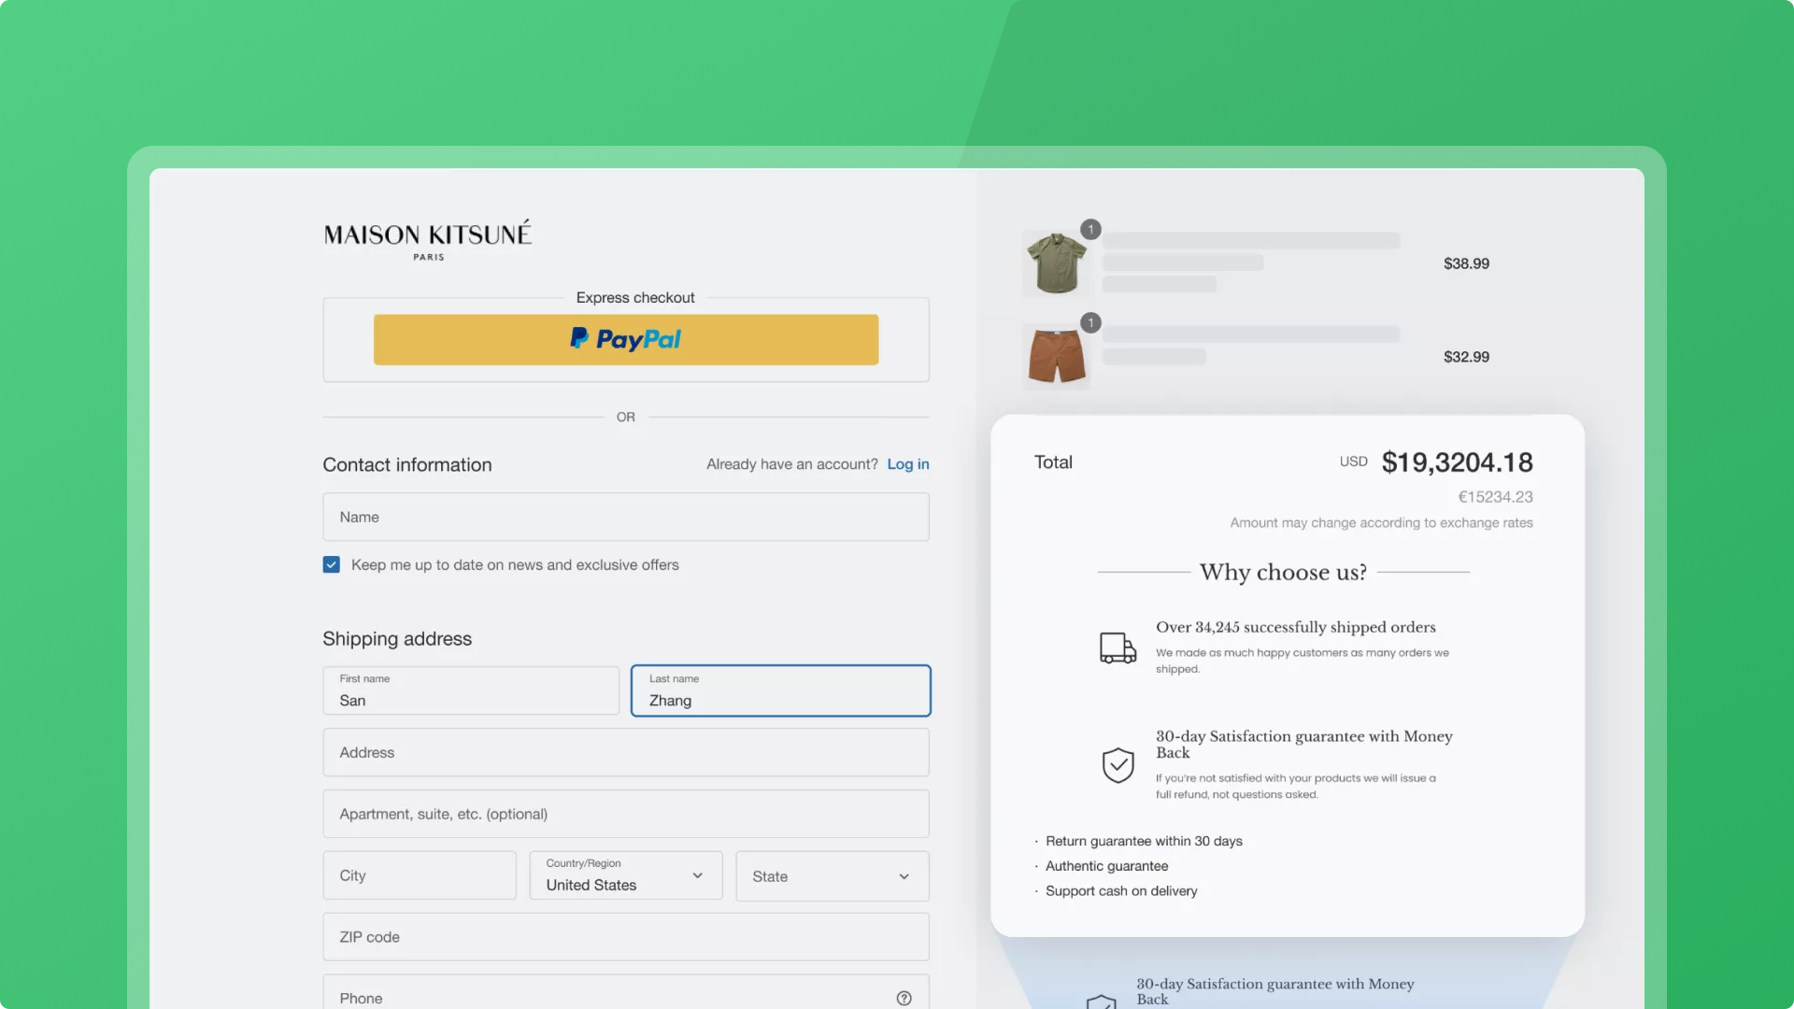Click the delivery truck icon

pos(1118,647)
